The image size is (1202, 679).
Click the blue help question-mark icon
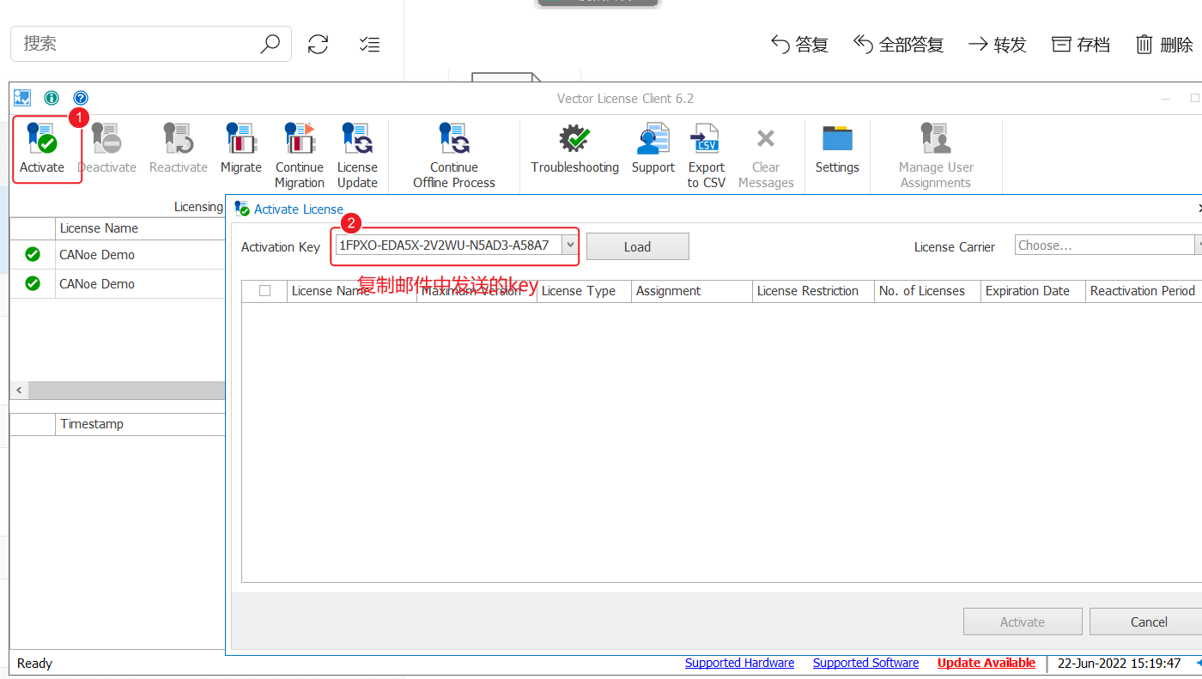(x=81, y=98)
